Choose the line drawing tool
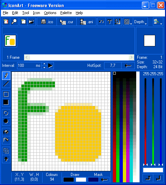This screenshot has width=166, height=185. [6, 84]
